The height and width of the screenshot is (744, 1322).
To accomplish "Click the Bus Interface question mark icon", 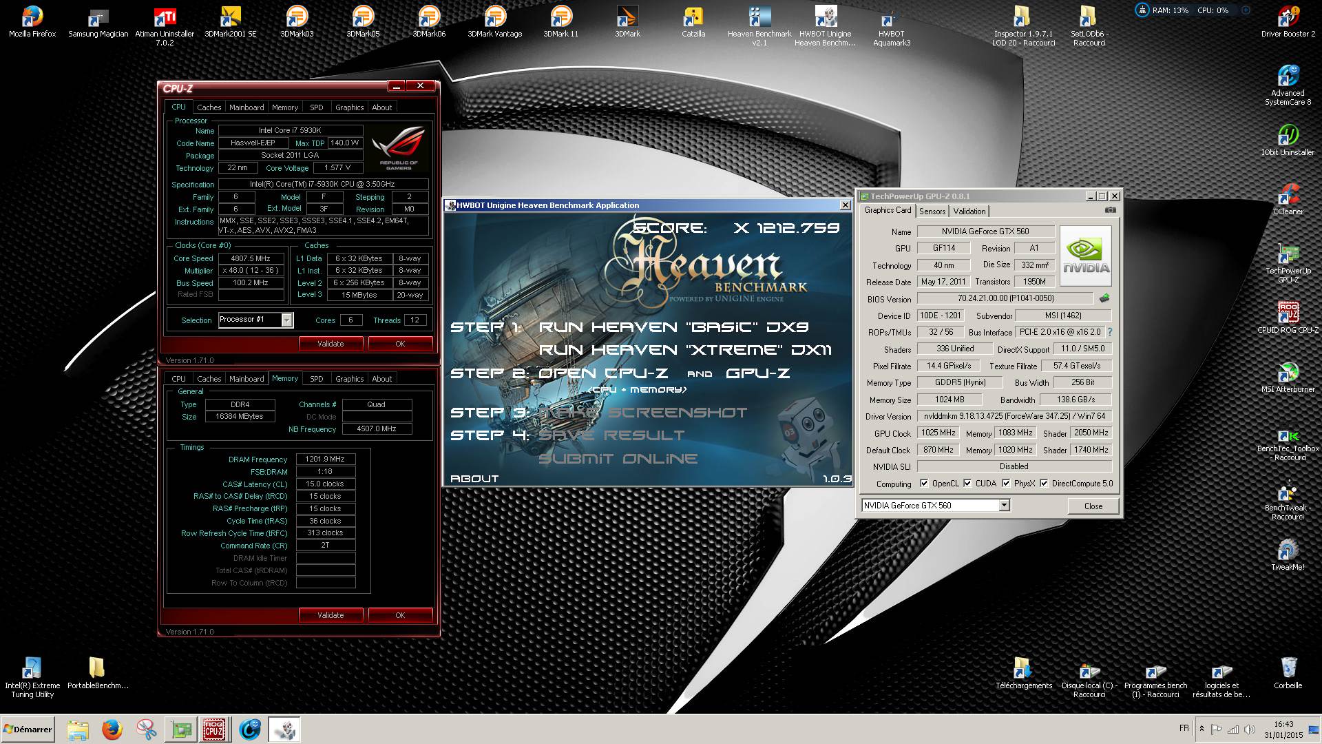I will coord(1109,332).
